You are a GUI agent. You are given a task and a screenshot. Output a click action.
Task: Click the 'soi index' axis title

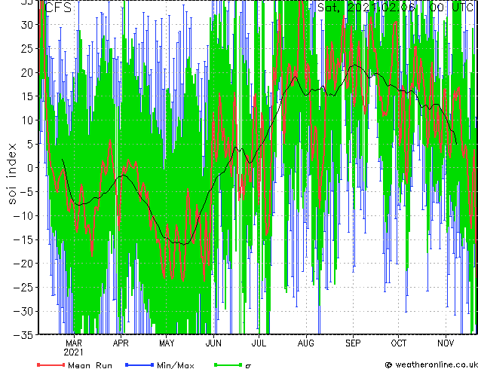[11, 174]
